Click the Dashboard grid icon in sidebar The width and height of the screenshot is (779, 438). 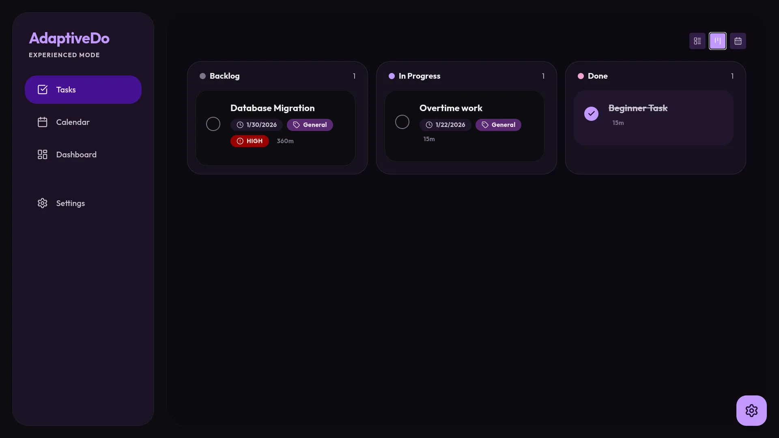pyautogui.click(x=43, y=155)
